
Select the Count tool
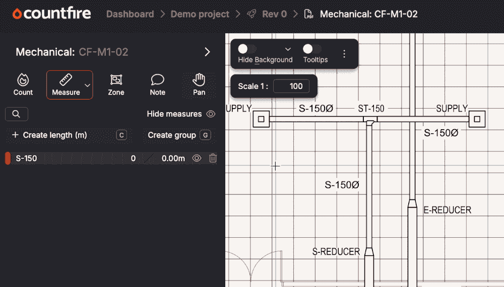(23, 84)
